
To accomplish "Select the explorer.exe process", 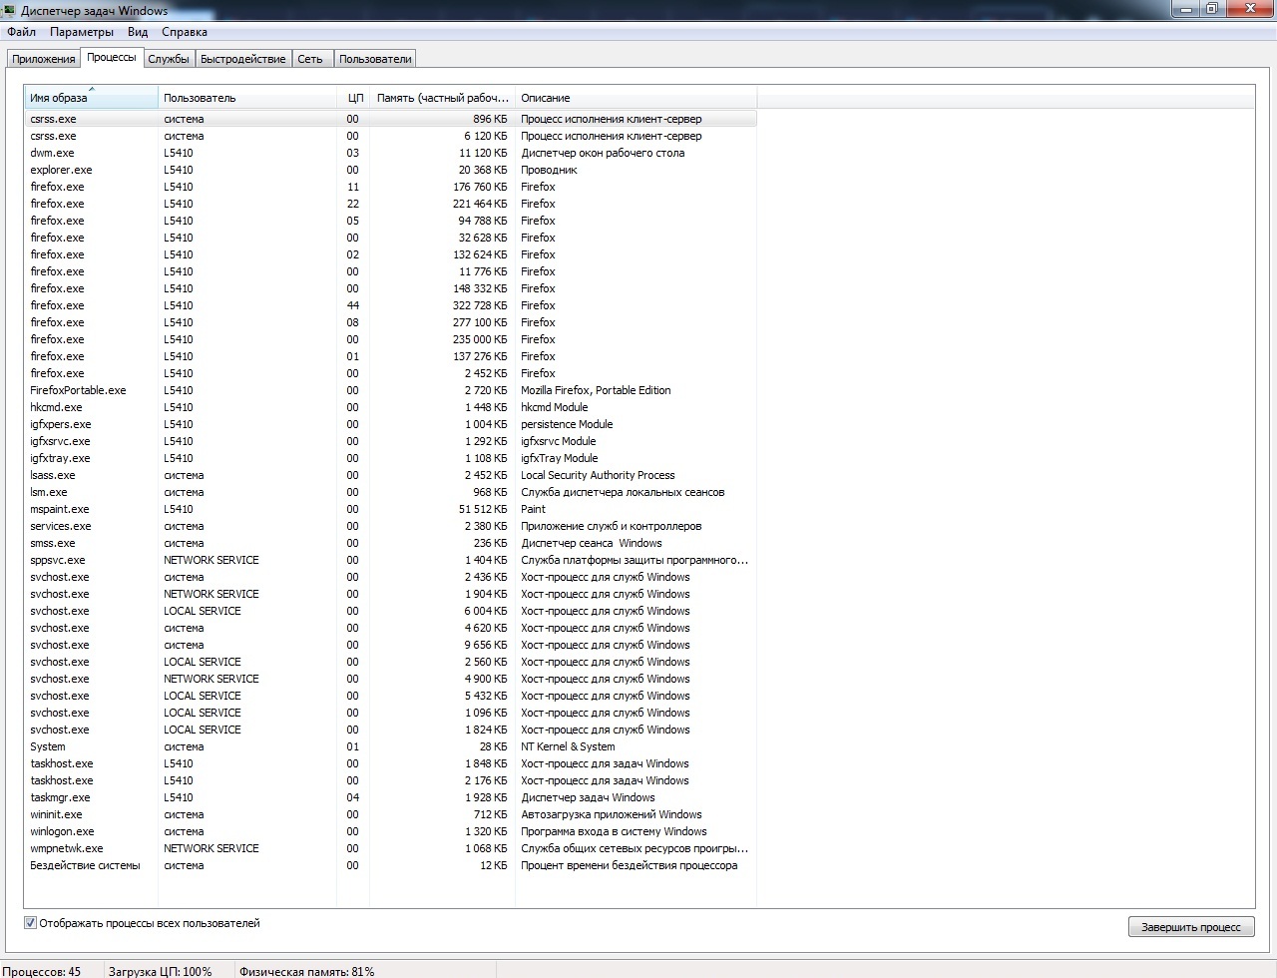I will point(390,170).
